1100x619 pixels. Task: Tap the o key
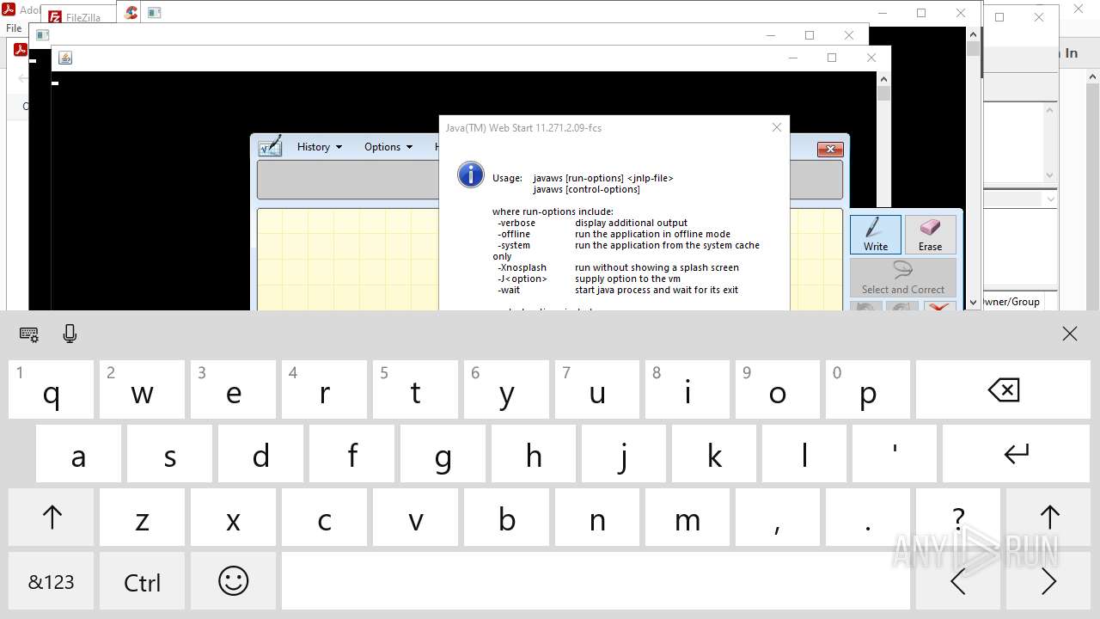tap(778, 389)
